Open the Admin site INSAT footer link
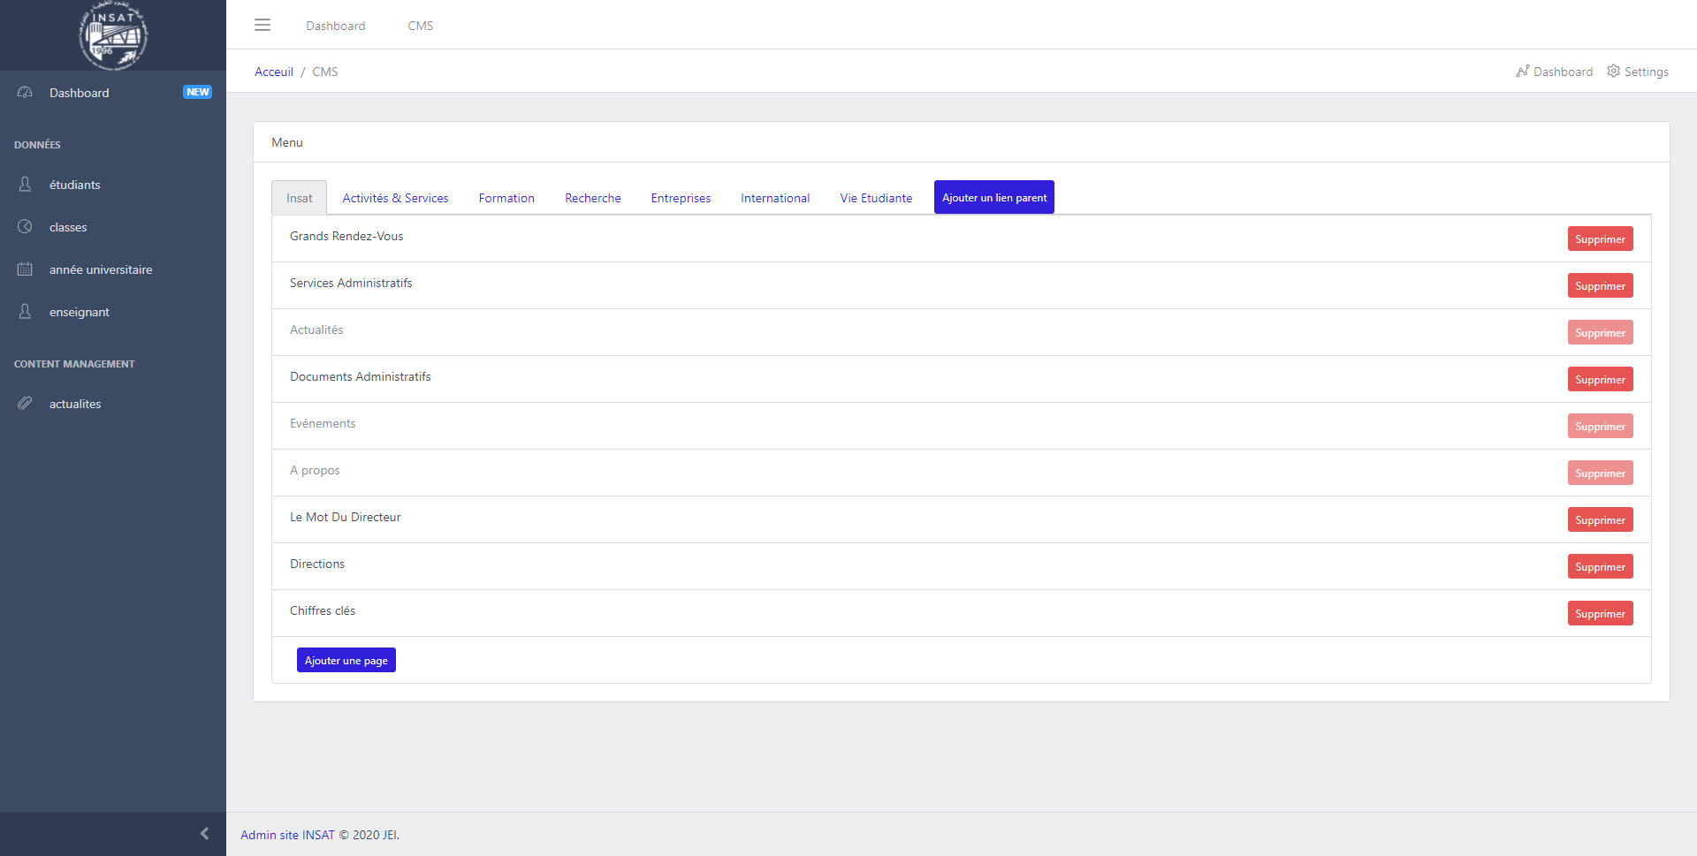The height and width of the screenshot is (856, 1697). (x=287, y=835)
